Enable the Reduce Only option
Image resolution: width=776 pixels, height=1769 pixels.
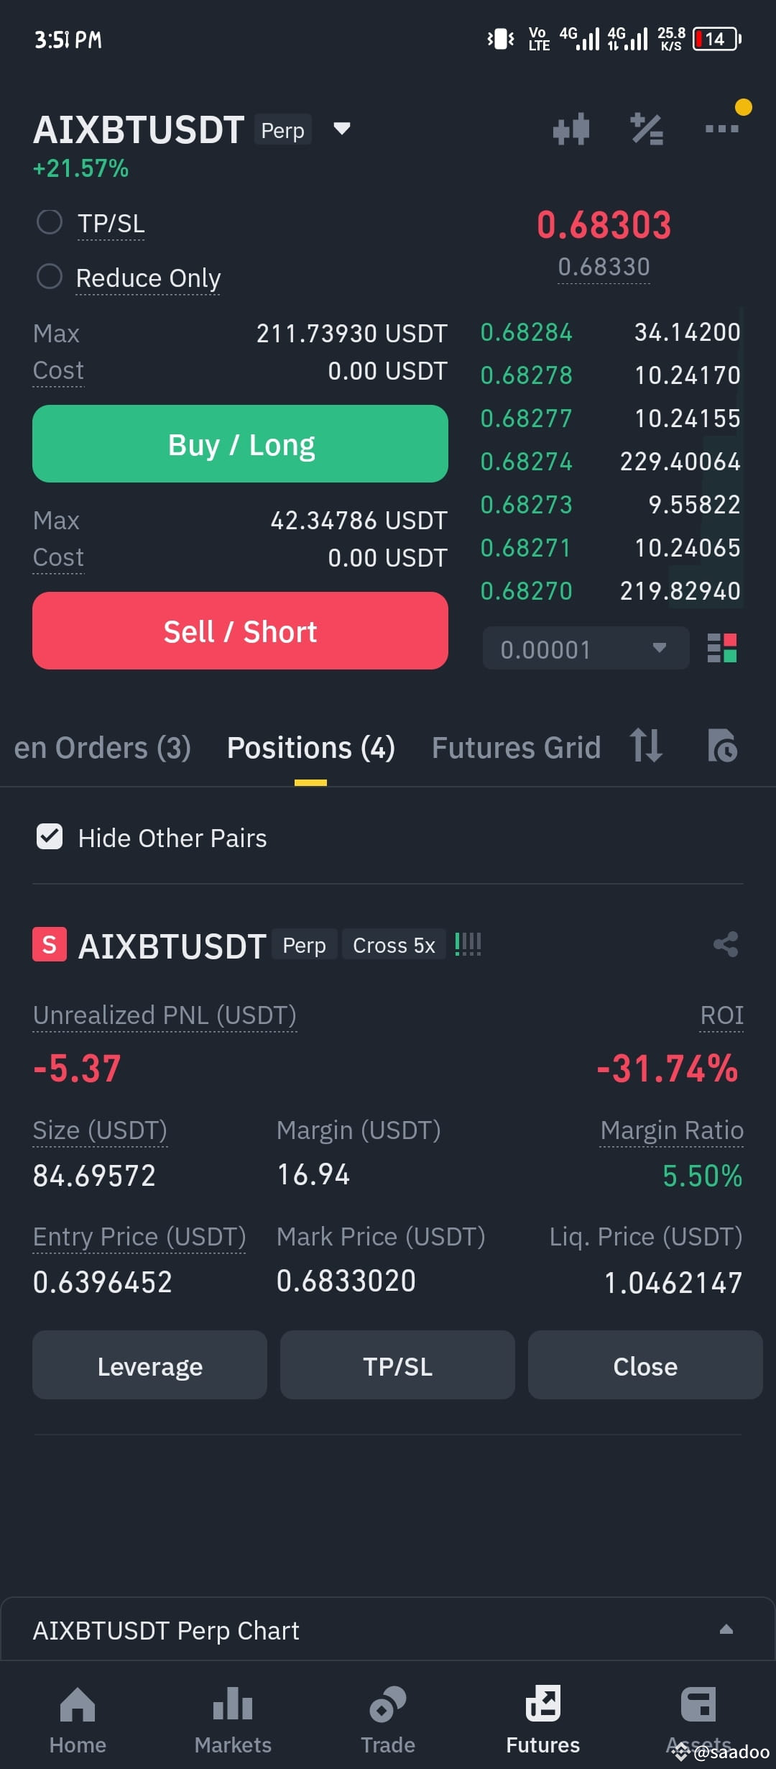click(x=50, y=276)
